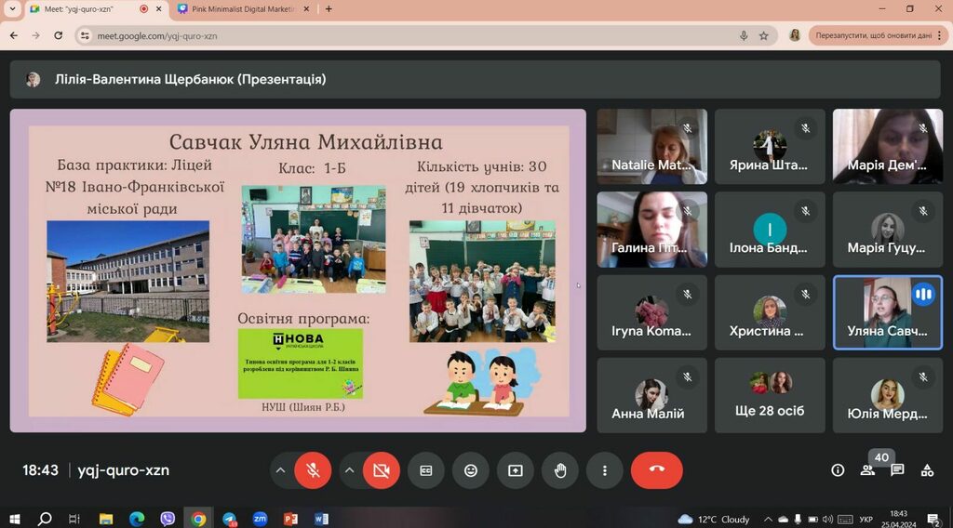Close the Meet tab

tap(158, 9)
